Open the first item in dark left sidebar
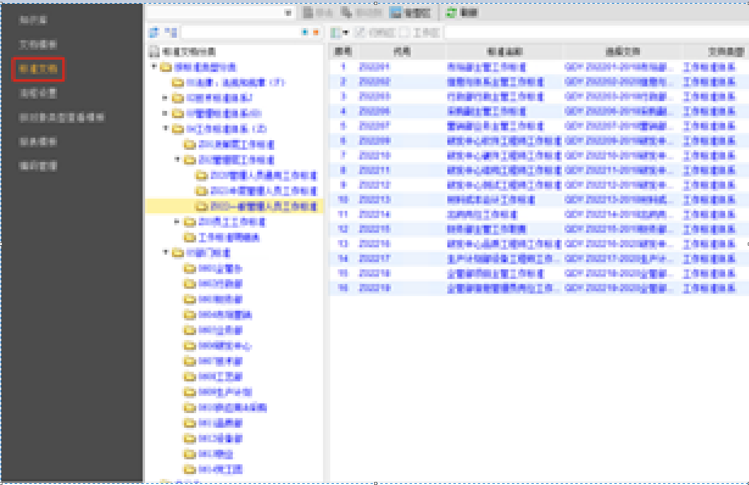Viewport: 749px width, 485px height. 33,20
